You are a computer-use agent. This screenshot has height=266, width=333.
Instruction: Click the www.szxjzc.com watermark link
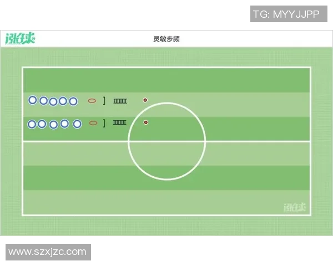[x=47, y=252]
